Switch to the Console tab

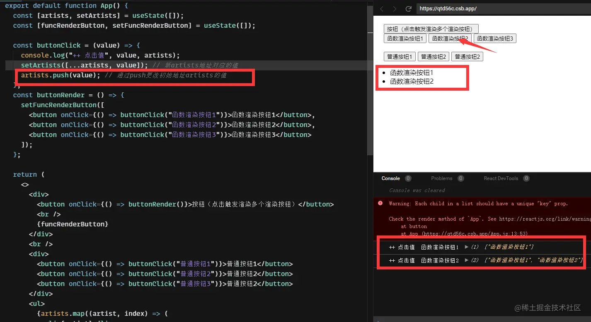point(390,178)
